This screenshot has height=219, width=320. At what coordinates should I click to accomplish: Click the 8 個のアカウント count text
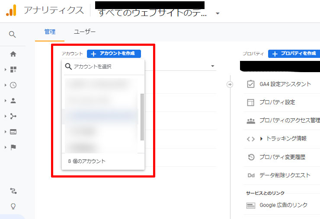point(87,161)
